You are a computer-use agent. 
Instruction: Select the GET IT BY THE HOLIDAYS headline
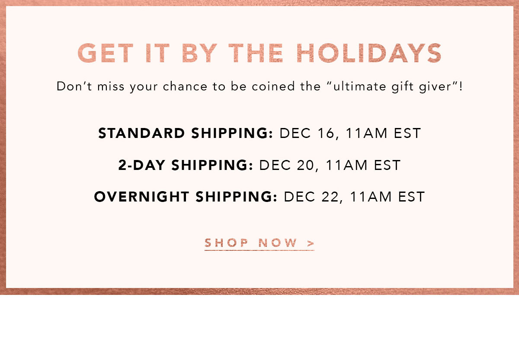pos(259,53)
